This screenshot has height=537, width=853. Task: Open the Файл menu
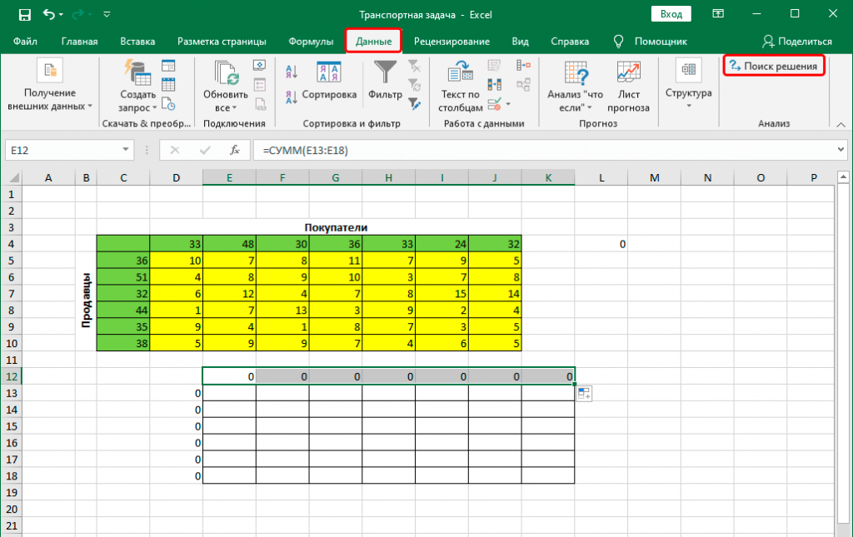[25, 42]
